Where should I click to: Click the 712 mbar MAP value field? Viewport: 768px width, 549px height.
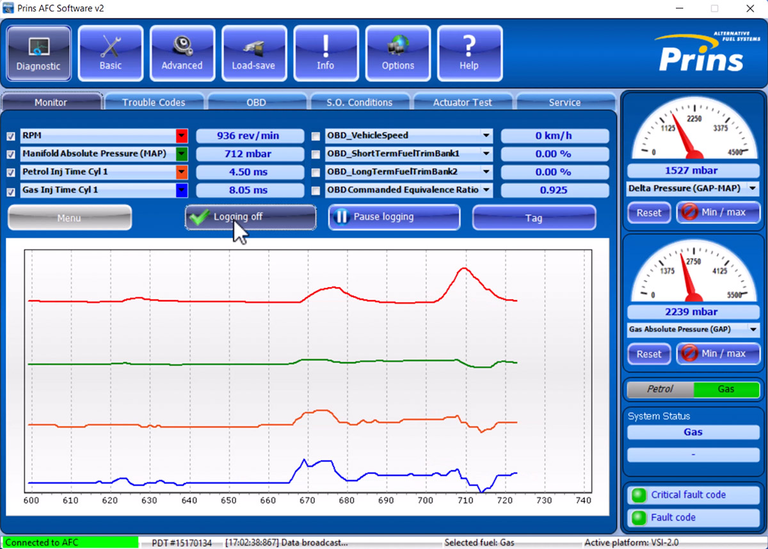[x=250, y=154]
